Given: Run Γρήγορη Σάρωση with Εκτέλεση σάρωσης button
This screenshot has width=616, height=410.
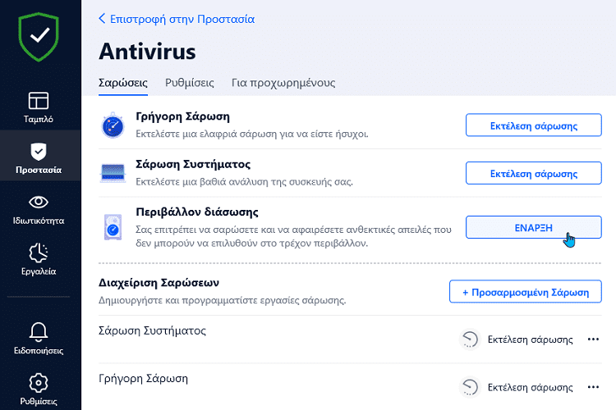Looking at the screenshot, I should click(534, 125).
